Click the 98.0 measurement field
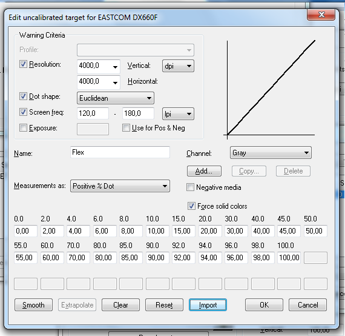The image size is (345, 336). click(x=263, y=258)
